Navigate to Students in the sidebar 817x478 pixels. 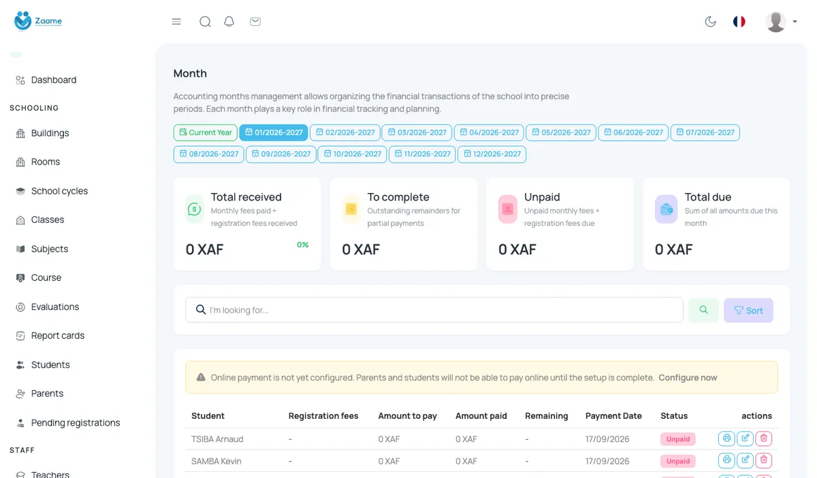point(43,365)
